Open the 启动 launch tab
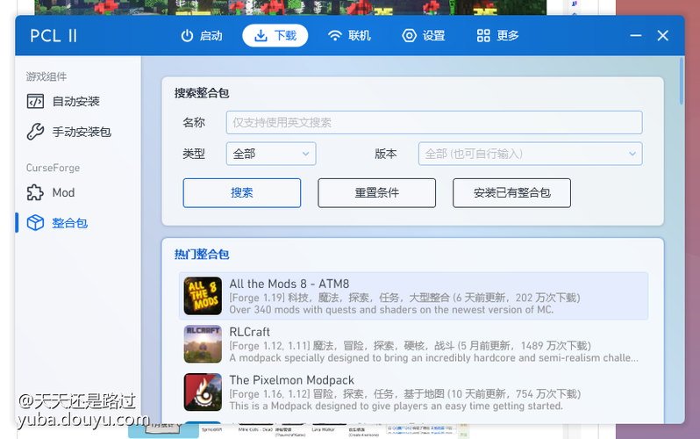 click(x=202, y=36)
